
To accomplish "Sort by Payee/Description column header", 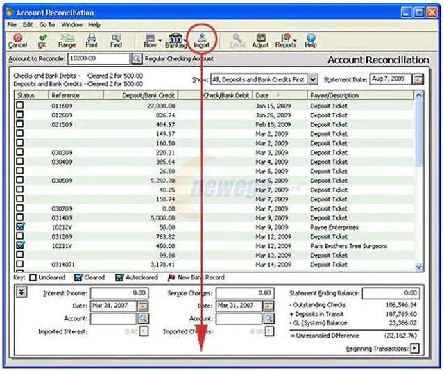I will [x=360, y=95].
